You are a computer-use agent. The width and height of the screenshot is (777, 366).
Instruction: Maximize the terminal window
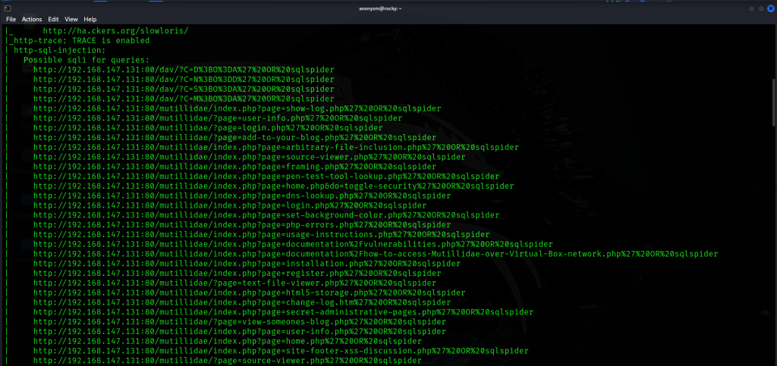tap(761, 8)
